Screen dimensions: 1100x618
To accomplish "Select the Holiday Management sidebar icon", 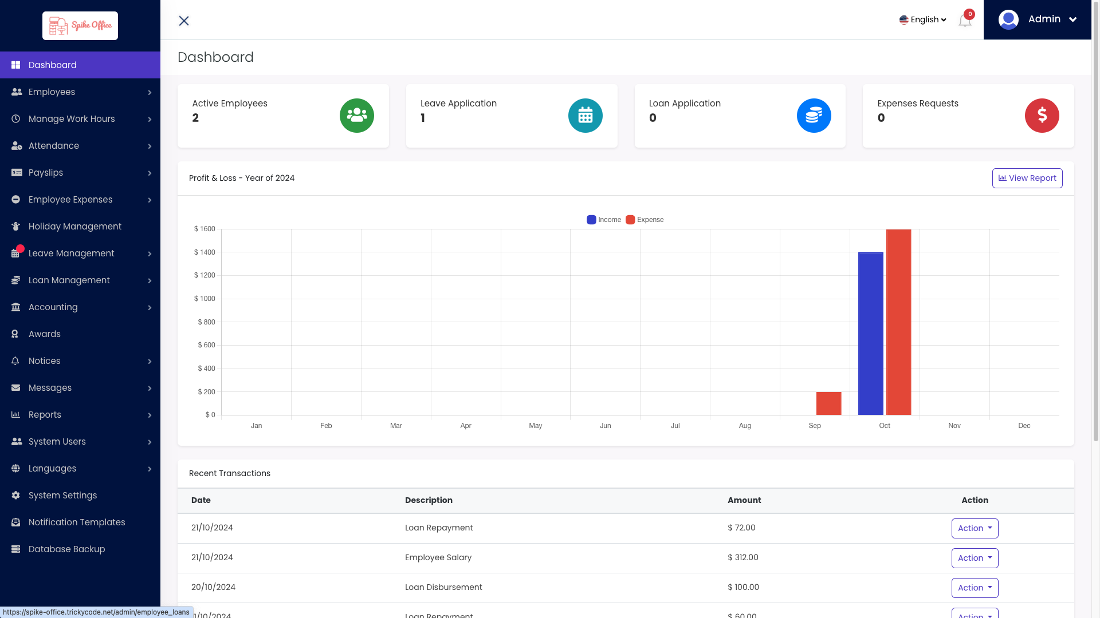I will (15, 226).
